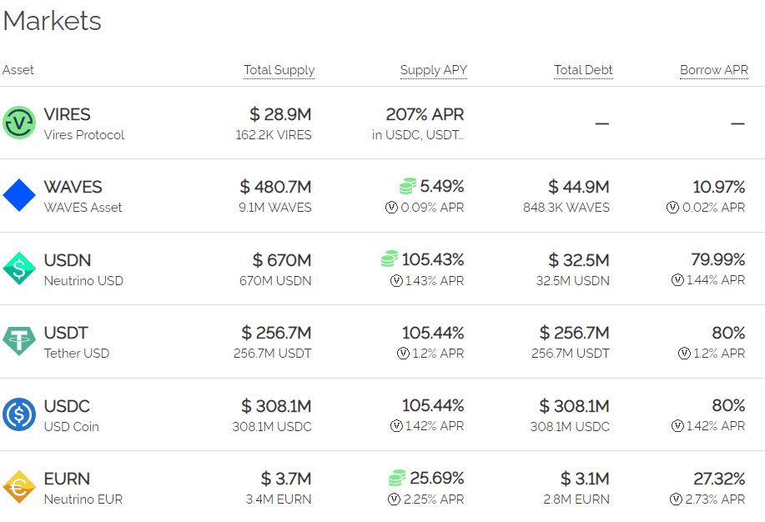The image size is (765, 522).
Task: Click the blue USDC coin icon
Action: [x=19, y=414]
